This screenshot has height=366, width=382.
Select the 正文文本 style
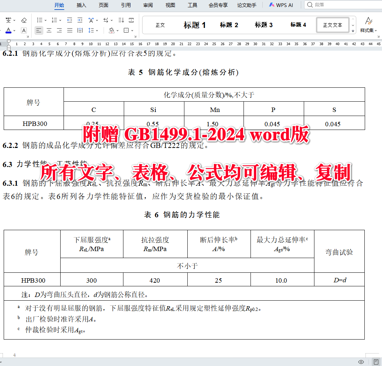pyautogui.click(x=332, y=25)
